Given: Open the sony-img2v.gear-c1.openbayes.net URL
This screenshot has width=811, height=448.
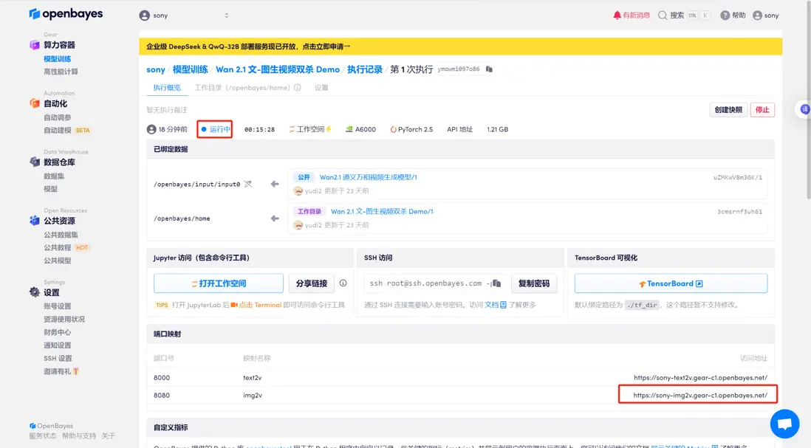Looking at the screenshot, I should tap(700, 396).
